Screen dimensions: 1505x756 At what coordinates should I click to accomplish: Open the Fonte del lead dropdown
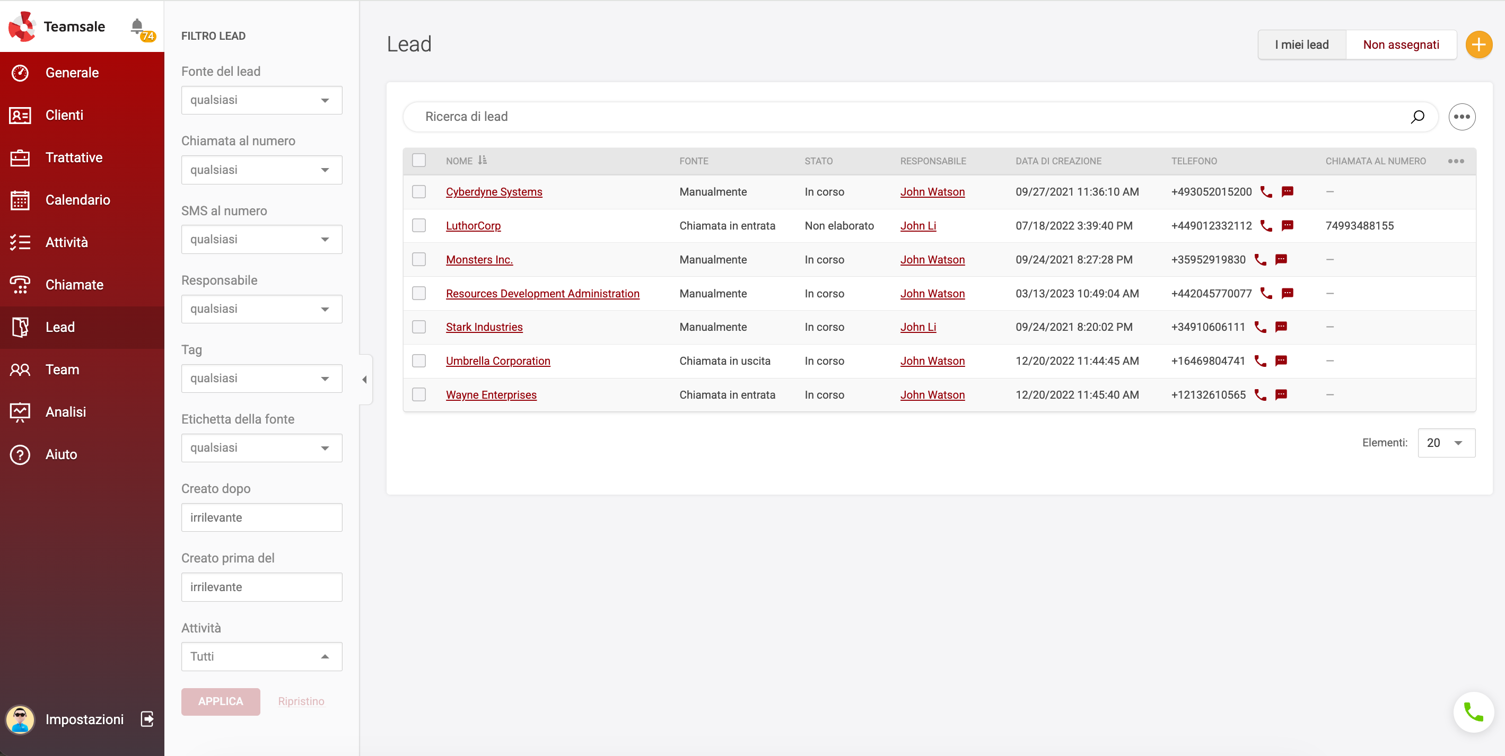261,100
